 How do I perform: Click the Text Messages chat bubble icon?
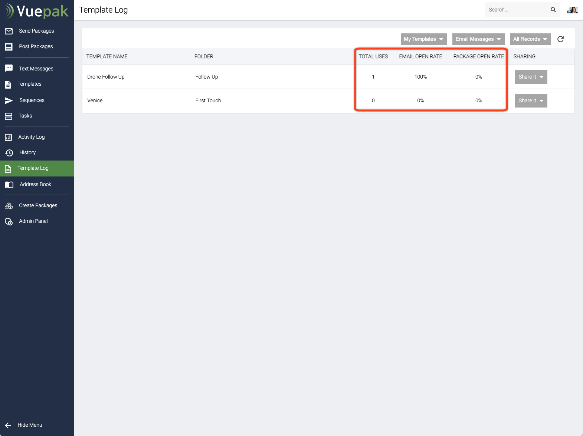pos(9,69)
